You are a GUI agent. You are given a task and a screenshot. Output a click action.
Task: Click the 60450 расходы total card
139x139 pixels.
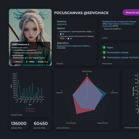point(42,125)
